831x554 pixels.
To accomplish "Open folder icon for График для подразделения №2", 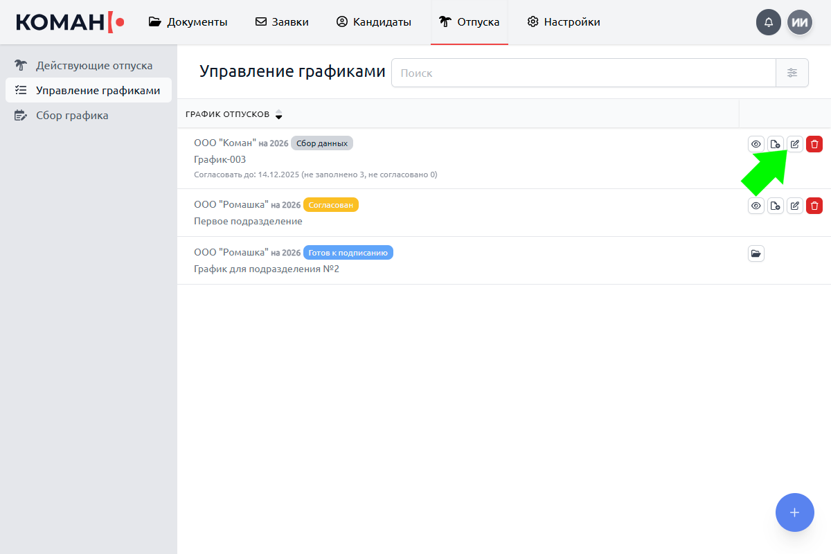I will [756, 253].
